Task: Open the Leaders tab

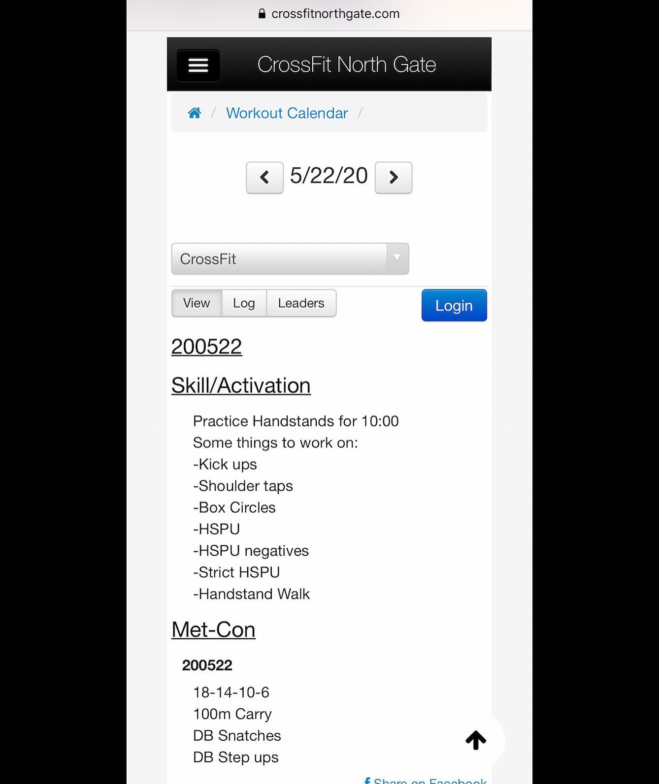Action: click(x=301, y=303)
